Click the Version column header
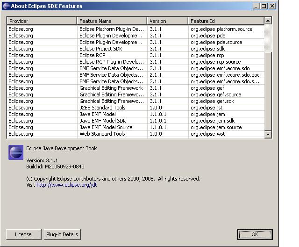The width and height of the screenshot is (299, 247). click(x=167, y=21)
